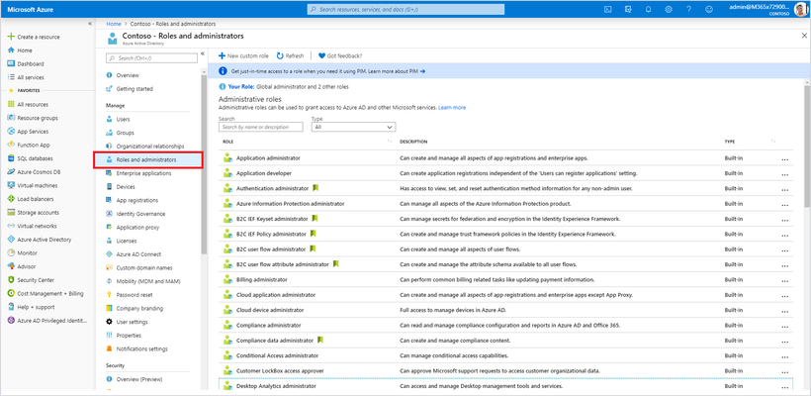This screenshot has height=396, width=811.
Task: Open directory and subscription filter icon
Action: click(628, 9)
